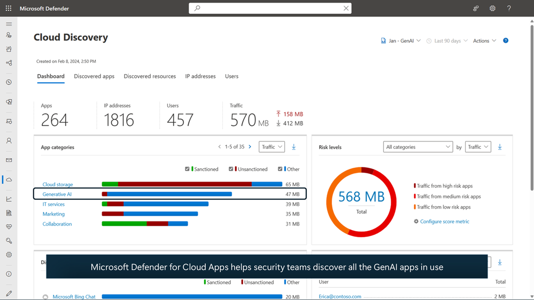The width and height of the screenshot is (534, 300).
Task: Open the Identities person sidebar icon
Action: (9, 140)
